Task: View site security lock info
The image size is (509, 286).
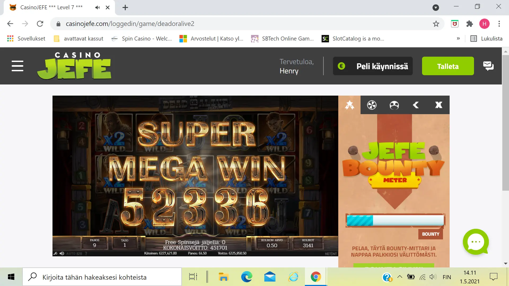Action: click(x=58, y=24)
